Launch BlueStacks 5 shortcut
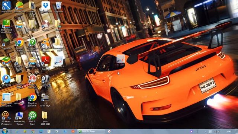Screen dimensions: 238x134 (x=6, y=62)
